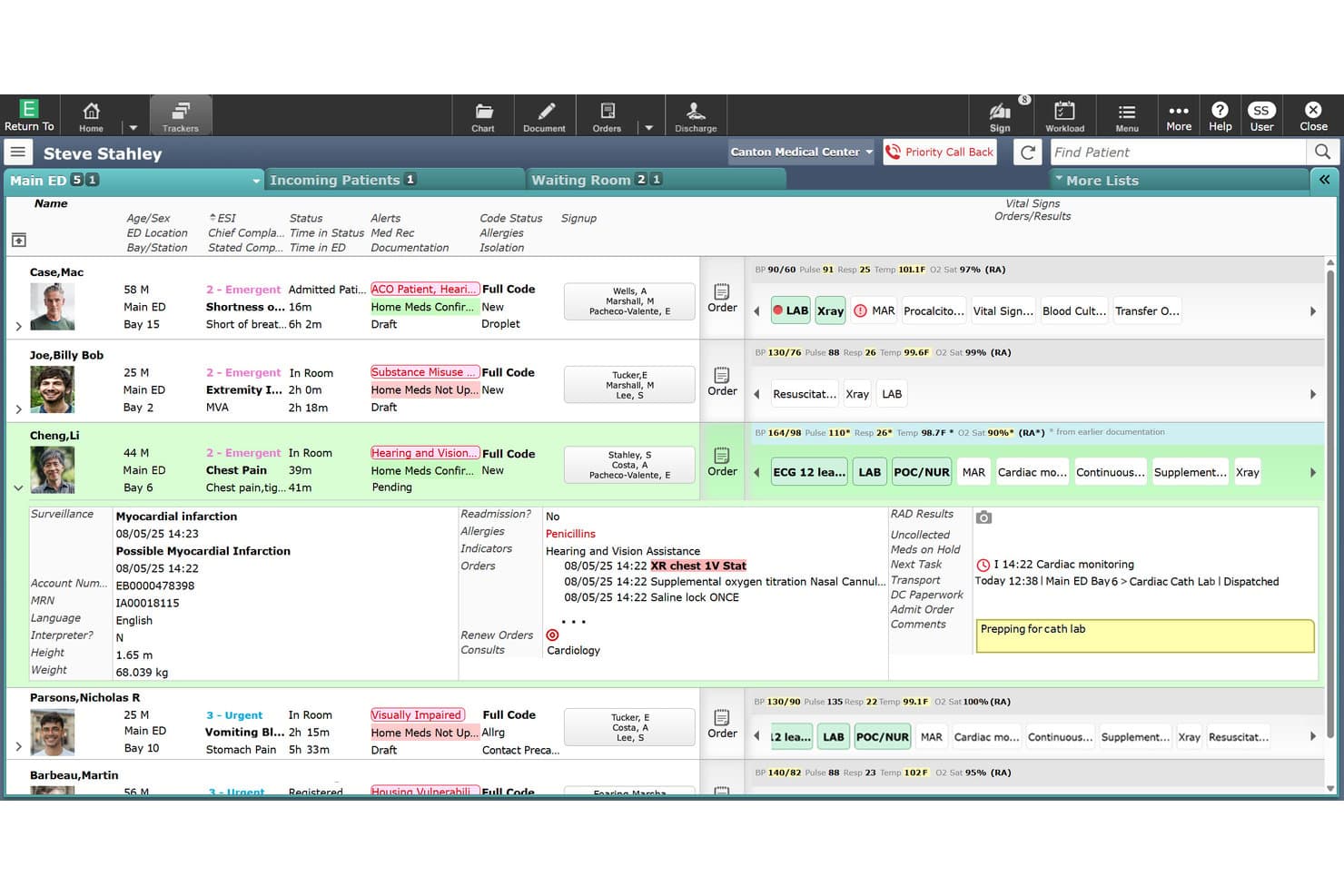Click the Order icon for Case, Mac

pos(722,298)
